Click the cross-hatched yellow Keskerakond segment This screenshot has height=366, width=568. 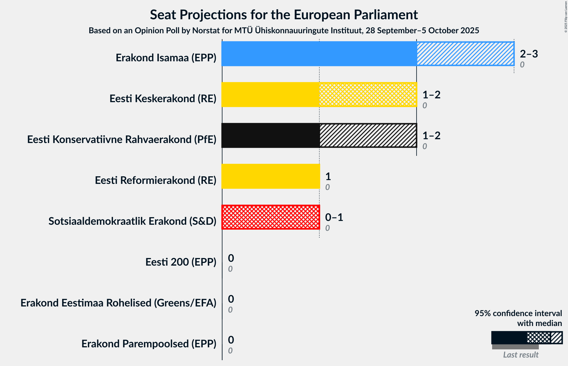point(368,95)
